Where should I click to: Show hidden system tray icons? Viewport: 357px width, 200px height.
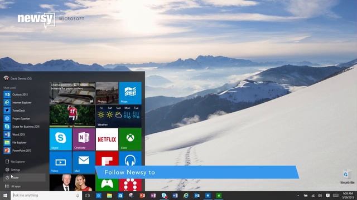(298, 196)
